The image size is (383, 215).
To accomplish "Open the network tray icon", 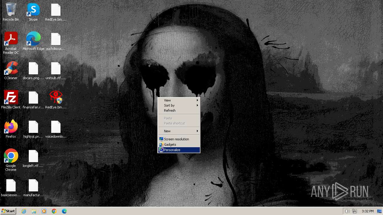I will tap(355, 211).
